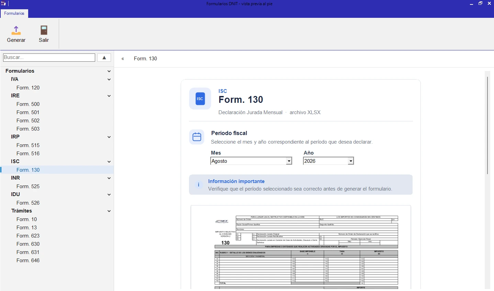
Task: Collapse the IVA tree group
Action: point(109,80)
